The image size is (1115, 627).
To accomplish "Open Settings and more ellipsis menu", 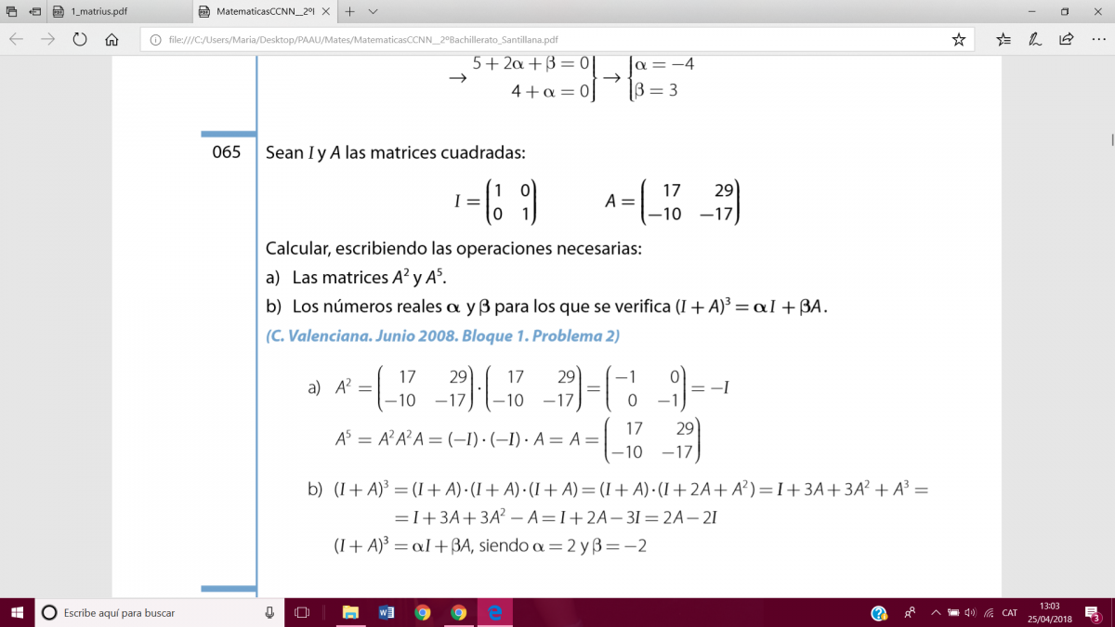I will [x=1097, y=40].
